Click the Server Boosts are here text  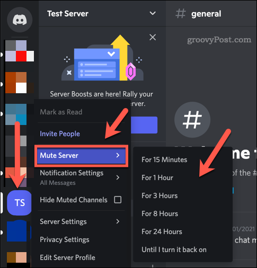point(101,94)
